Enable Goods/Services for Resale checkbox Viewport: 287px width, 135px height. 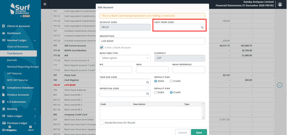pyautogui.click(x=102, y=122)
